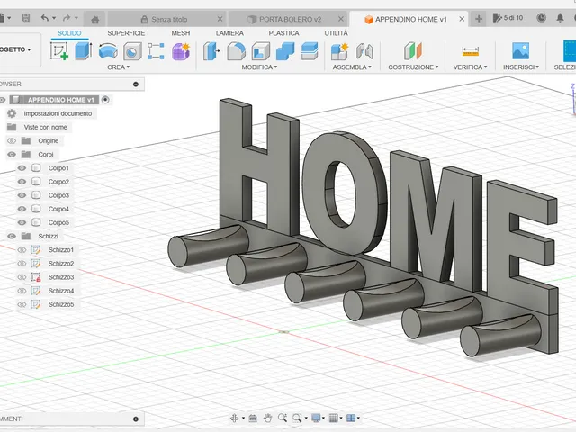Switch to the SUPERFICIE ribbon tab

tap(126, 33)
